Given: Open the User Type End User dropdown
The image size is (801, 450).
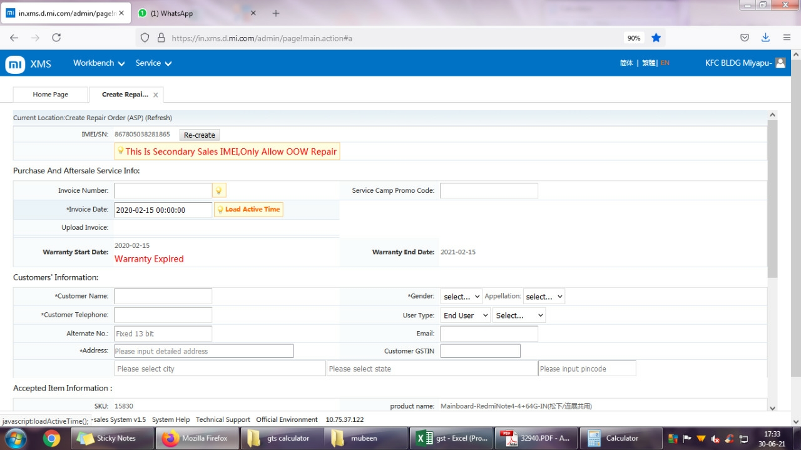Looking at the screenshot, I should click(465, 315).
